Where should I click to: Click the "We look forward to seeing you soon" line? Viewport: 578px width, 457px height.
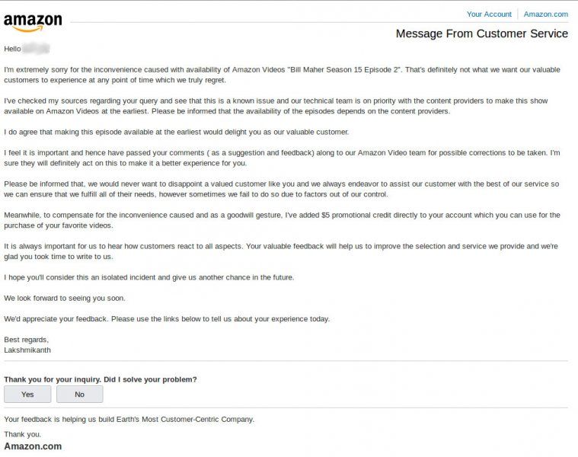tap(65, 298)
